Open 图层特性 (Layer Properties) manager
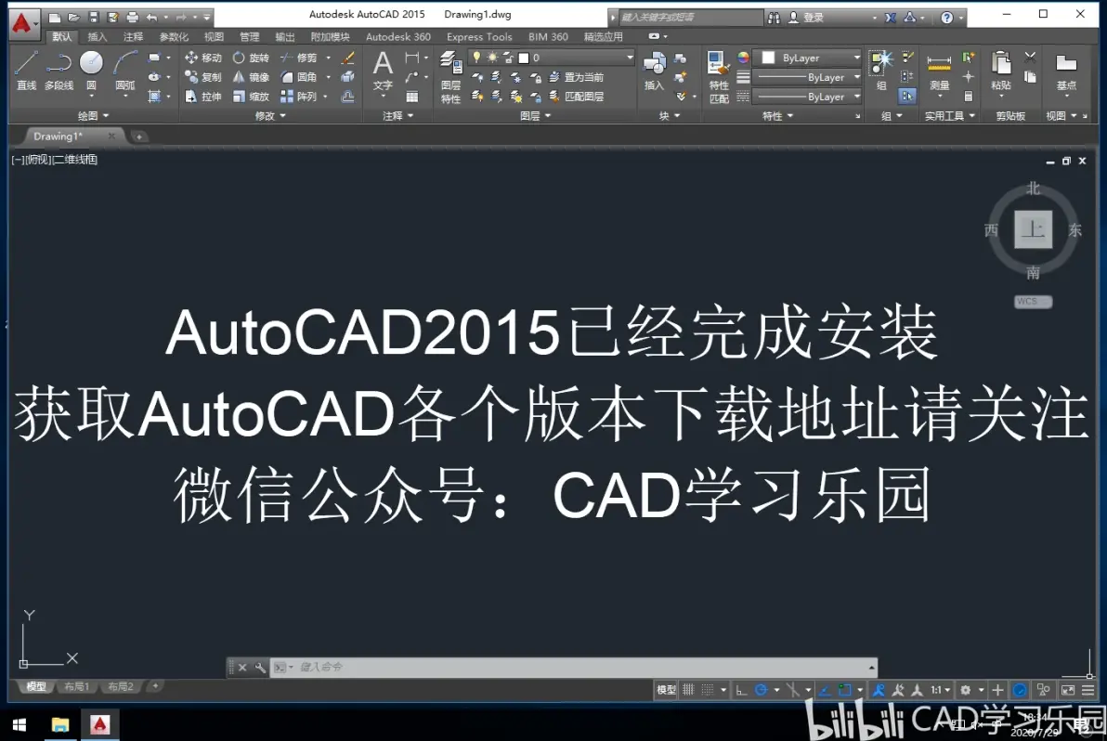 (x=450, y=78)
